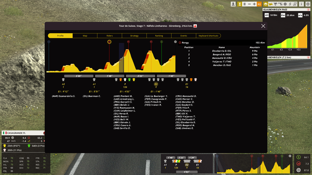312x175 pixels.
Task: Click the target circle camera icon
Action: 285,4
